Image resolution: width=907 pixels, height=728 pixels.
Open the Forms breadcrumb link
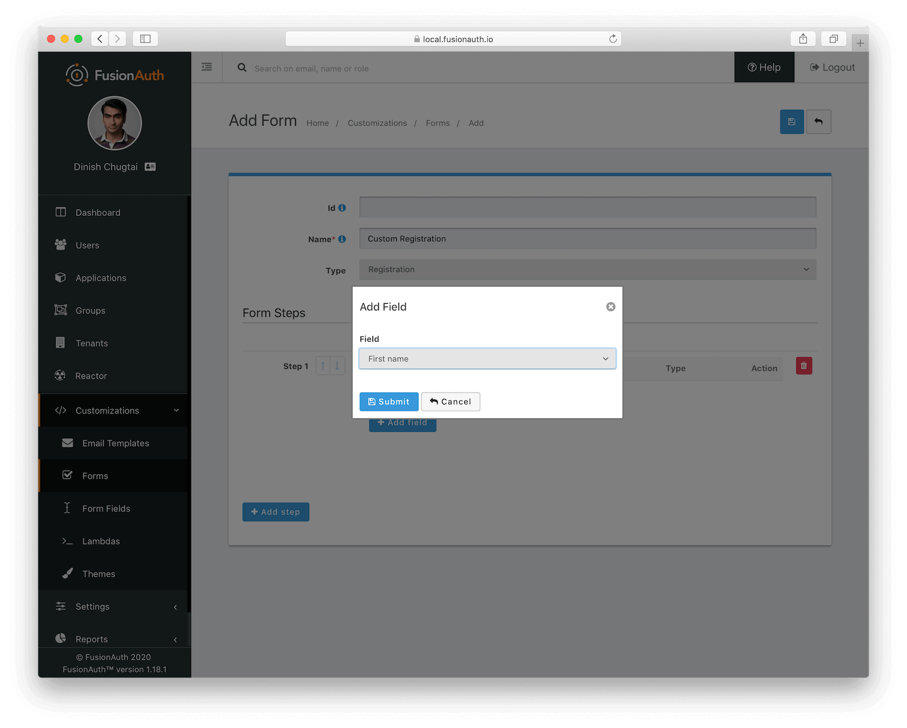pos(438,123)
